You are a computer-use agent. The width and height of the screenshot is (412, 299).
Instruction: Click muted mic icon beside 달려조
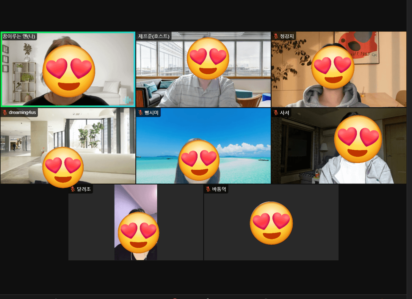pos(73,189)
